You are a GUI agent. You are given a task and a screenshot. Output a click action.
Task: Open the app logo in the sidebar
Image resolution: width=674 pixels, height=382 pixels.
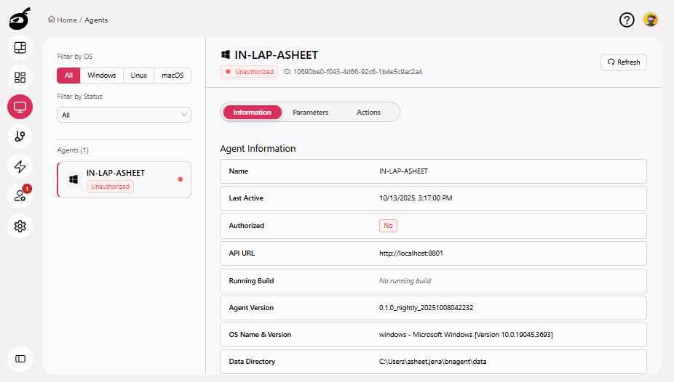(x=20, y=18)
